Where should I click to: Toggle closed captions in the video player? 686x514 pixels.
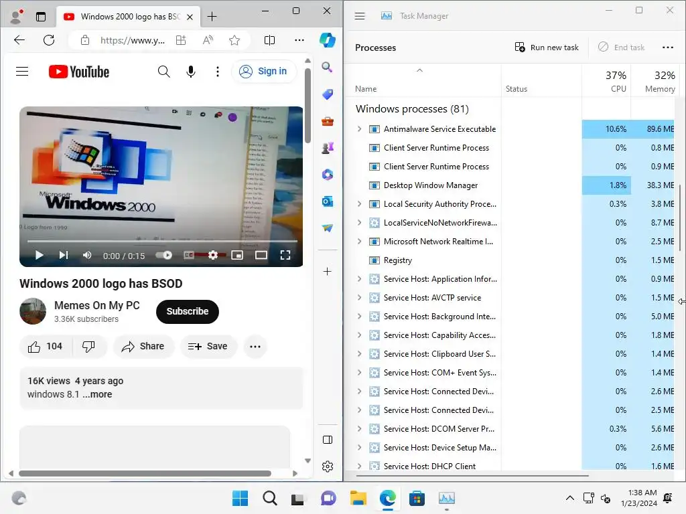click(188, 255)
